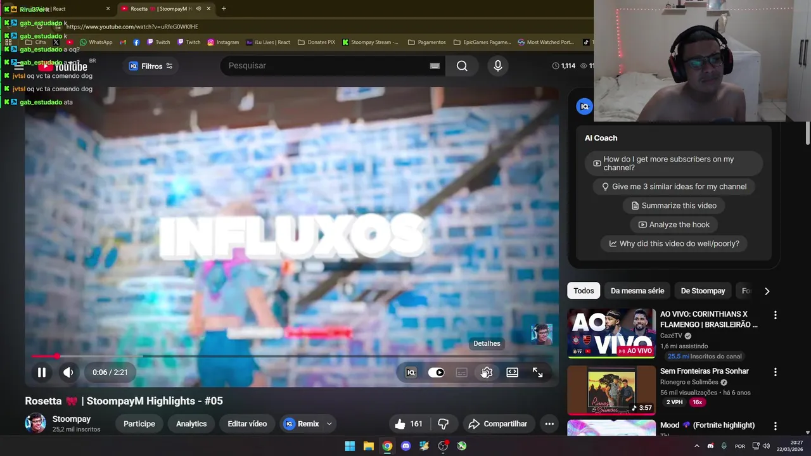The height and width of the screenshot is (456, 811).
Task: Click the channel watermark in the video corner
Action: click(x=541, y=334)
